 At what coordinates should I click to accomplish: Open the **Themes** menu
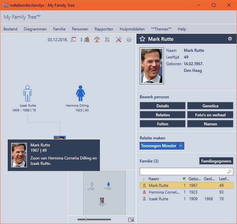(x=161, y=29)
